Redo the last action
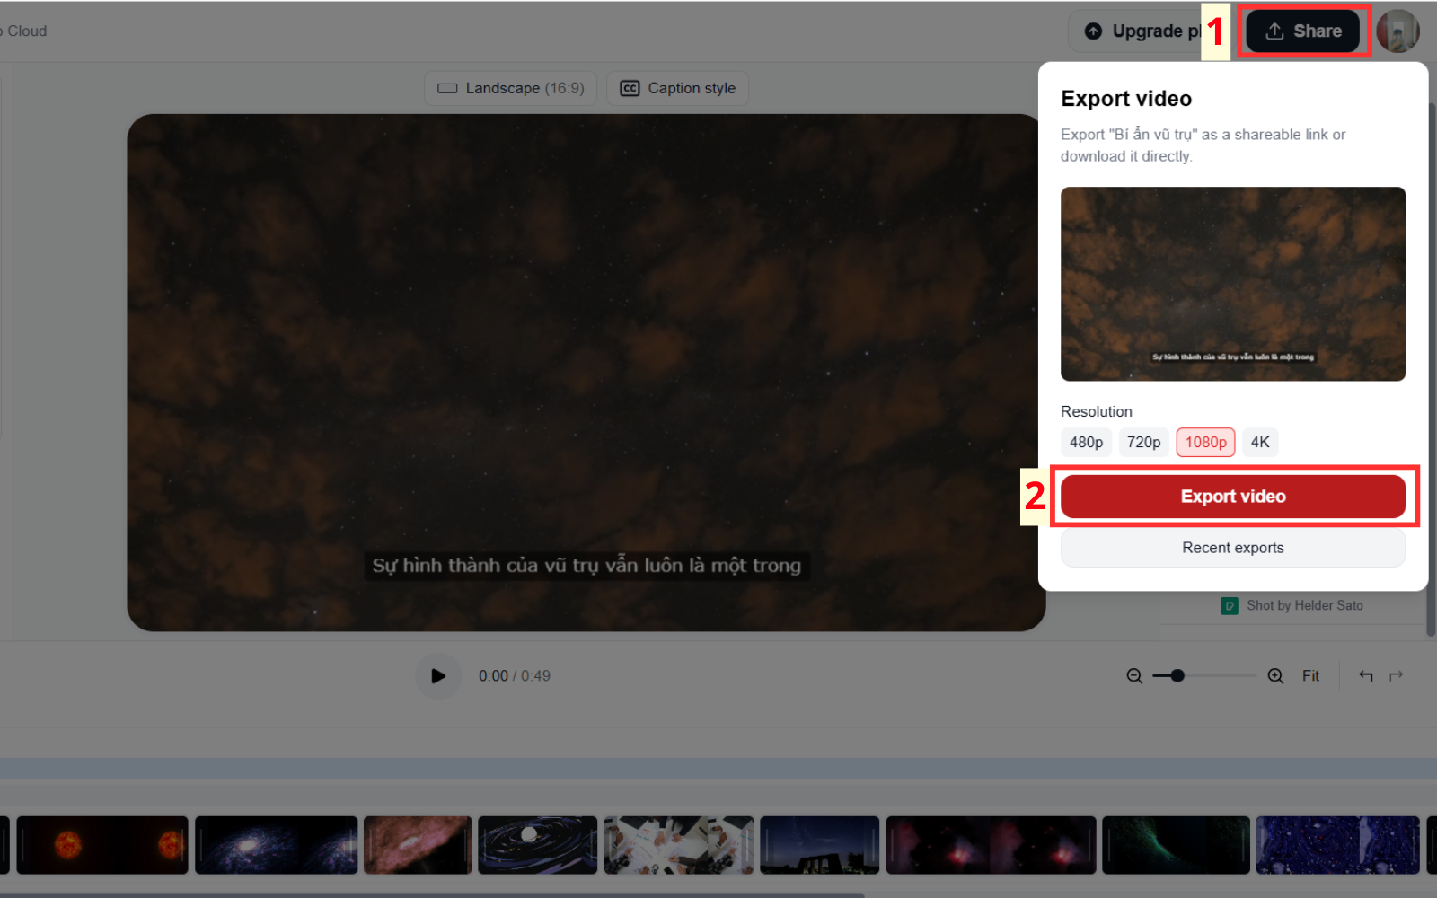Image resolution: width=1437 pixels, height=898 pixels. (x=1396, y=676)
